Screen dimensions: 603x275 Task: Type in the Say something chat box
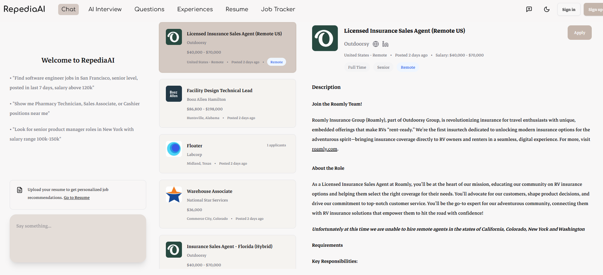click(x=78, y=238)
